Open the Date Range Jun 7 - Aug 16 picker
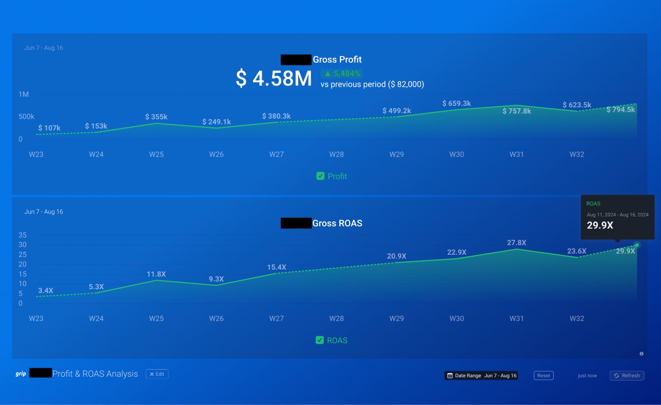This screenshot has height=405, width=661. point(481,376)
